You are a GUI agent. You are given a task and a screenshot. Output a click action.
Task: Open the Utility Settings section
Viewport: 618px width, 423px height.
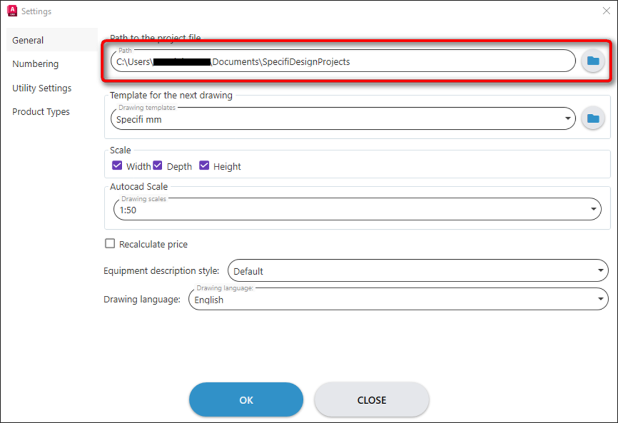(x=42, y=88)
